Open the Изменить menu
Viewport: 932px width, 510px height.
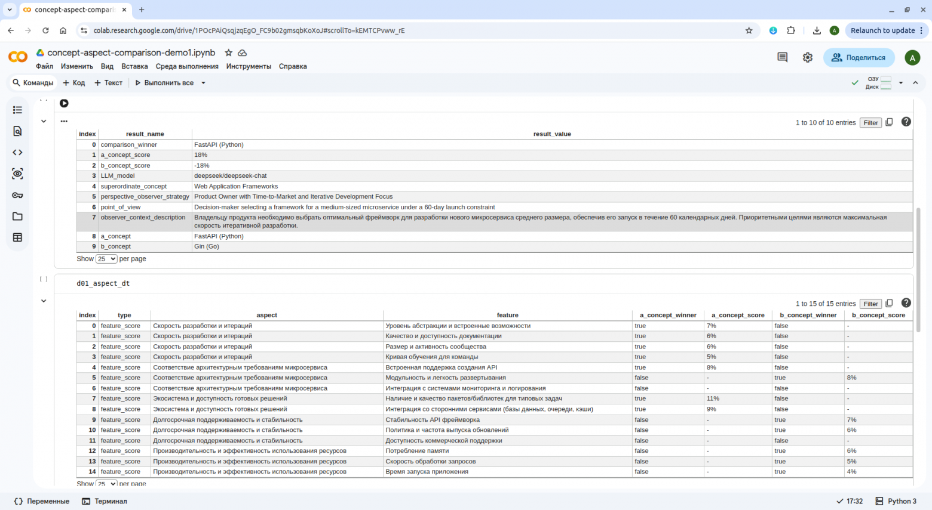coord(77,66)
